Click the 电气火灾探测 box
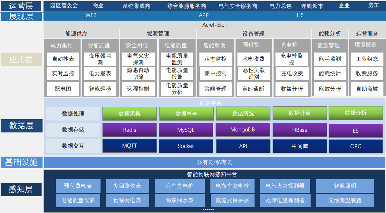Screen dimensions: 386x213 [138, 59]
